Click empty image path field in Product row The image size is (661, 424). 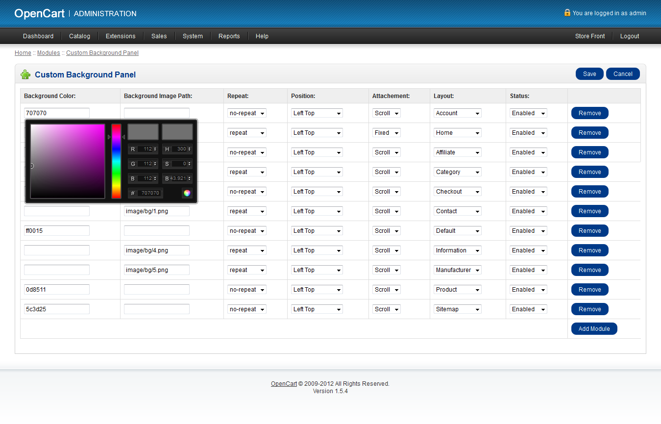pyautogui.click(x=157, y=290)
